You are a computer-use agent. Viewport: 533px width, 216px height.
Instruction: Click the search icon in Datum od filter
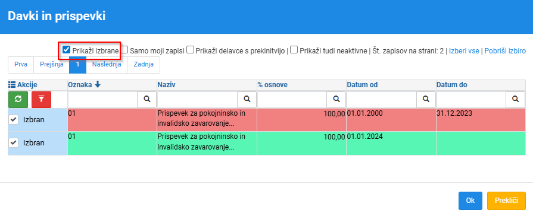[x=426, y=99]
